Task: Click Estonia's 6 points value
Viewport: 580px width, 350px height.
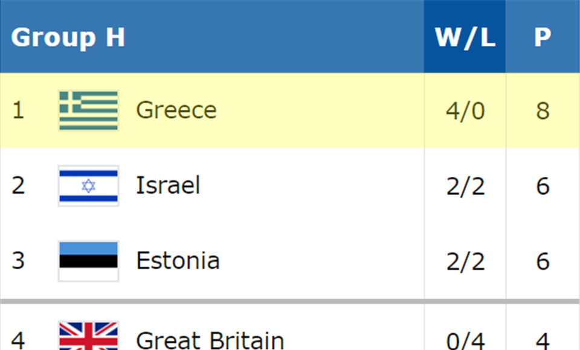Action: pyautogui.click(x=543, y=261)
